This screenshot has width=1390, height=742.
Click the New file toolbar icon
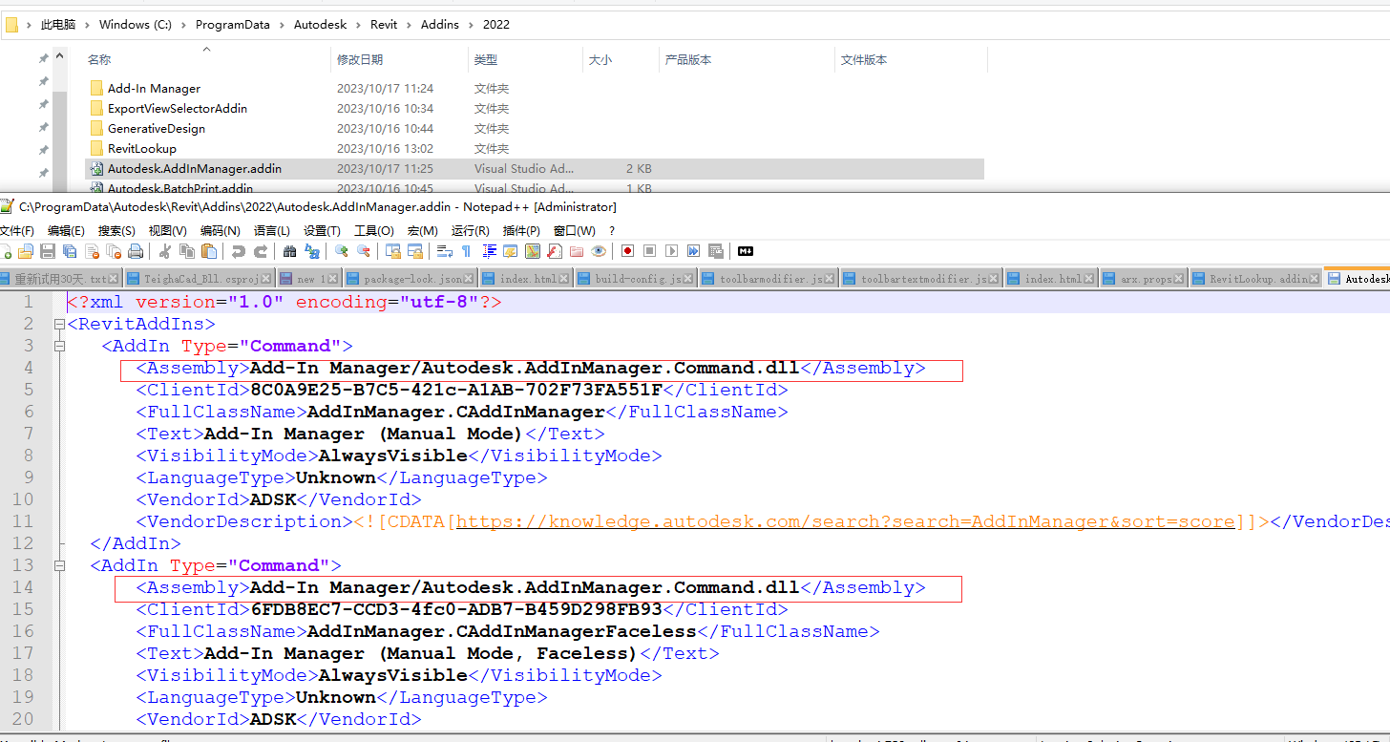[6, 251]
